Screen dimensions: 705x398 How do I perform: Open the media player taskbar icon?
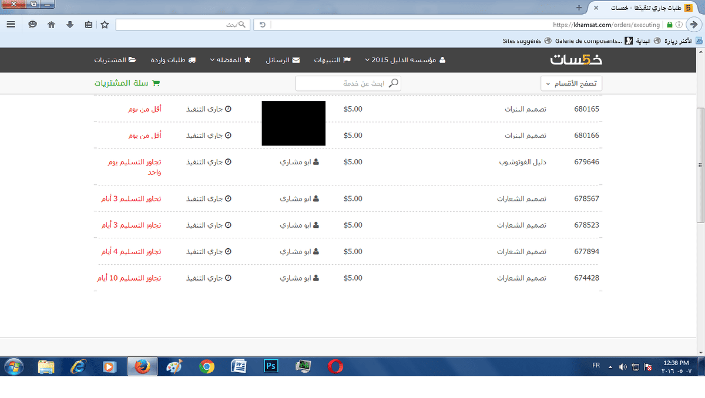(x=109, y=366)
